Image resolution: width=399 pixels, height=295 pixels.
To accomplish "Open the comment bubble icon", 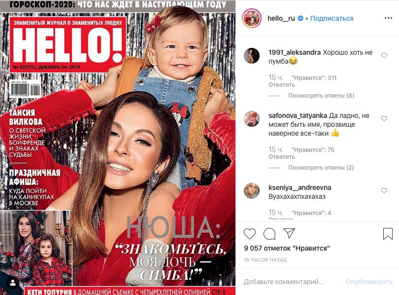I will coord(269,234).
